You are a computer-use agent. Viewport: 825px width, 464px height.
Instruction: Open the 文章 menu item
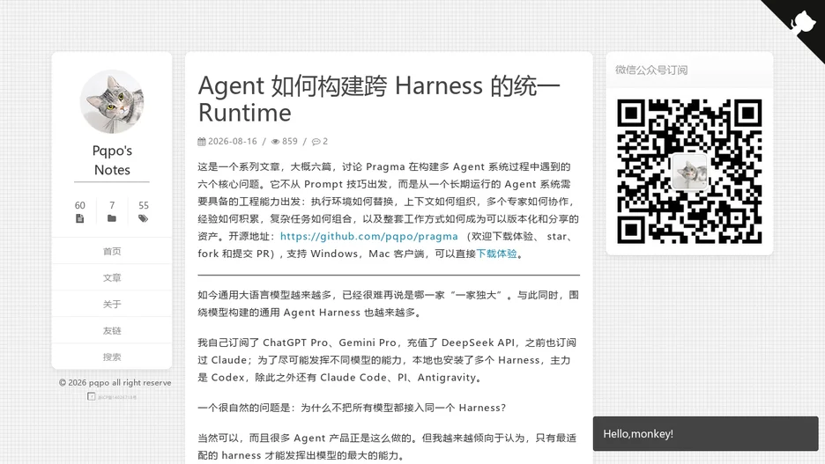click(x=112, y=277)
